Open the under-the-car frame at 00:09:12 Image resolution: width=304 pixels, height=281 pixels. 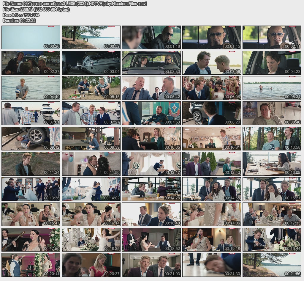31,139
